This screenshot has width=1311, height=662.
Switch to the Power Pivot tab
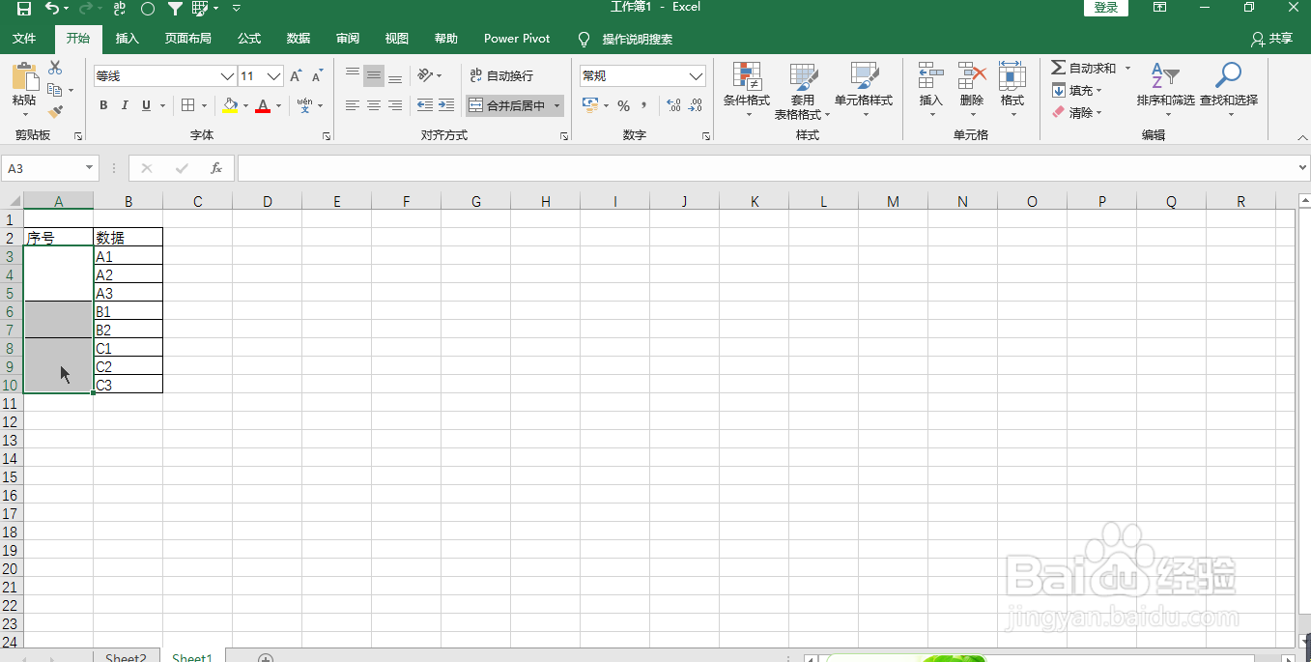click(517, 39)
